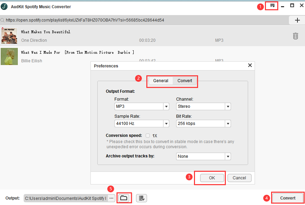Screen dimensions: 305x205
Task: Open the output folder icon
Action: [x=124, y=198]
